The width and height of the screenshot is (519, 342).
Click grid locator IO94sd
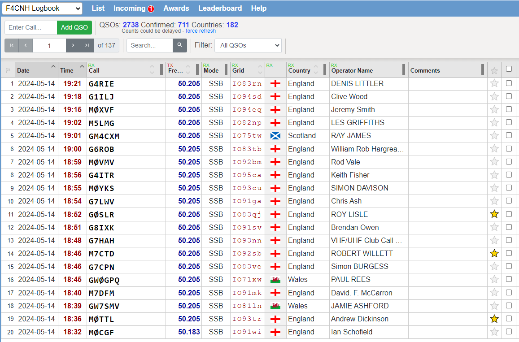pos(247,96)
